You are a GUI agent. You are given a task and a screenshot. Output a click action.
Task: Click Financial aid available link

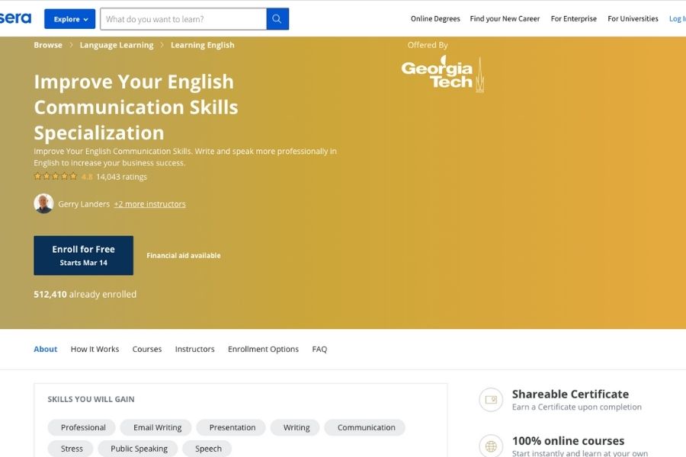point(183,255)
